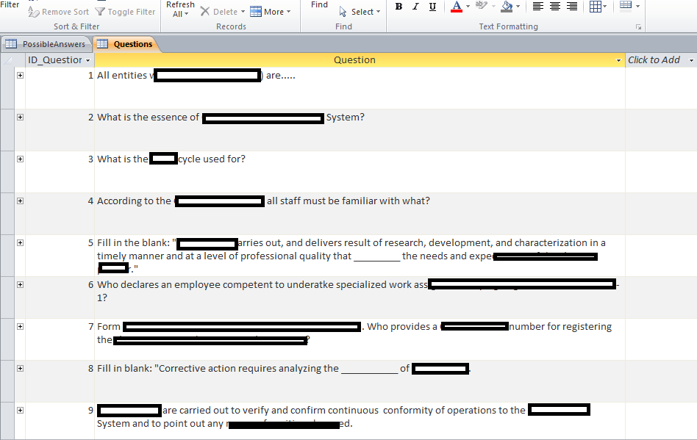Click the 'cycle used for?' question cell
Image resolution: width=697 pixels, height=440 pixels.
tap(360, 171)
